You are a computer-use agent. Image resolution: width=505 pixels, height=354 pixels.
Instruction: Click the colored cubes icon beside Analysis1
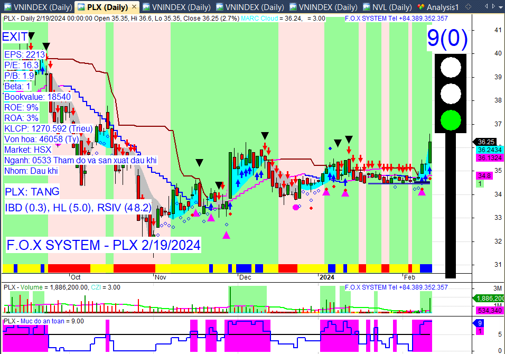420,7
